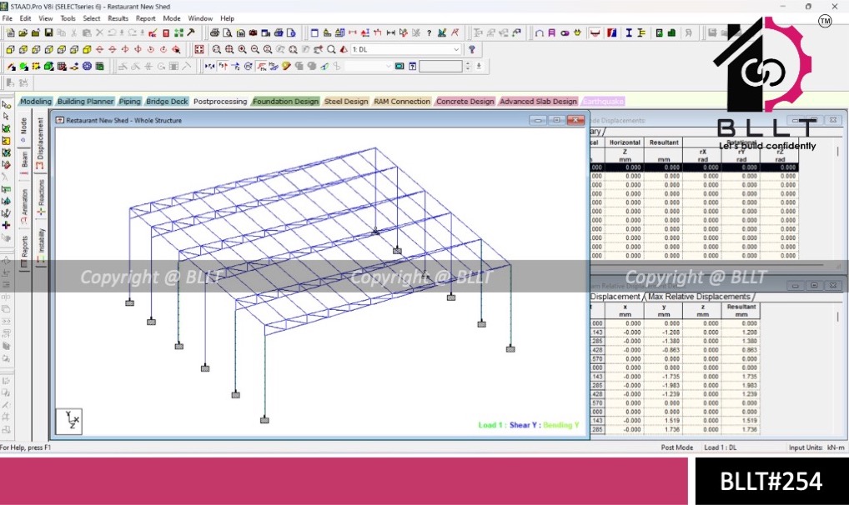Screen dimensions: 849x505
Task: Open the Max Relative Displacements table tab
Action: pyautogui.click(x=699, y=297)
